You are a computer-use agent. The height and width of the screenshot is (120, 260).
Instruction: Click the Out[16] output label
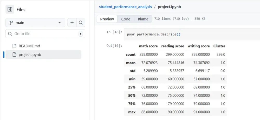[114, 45]
